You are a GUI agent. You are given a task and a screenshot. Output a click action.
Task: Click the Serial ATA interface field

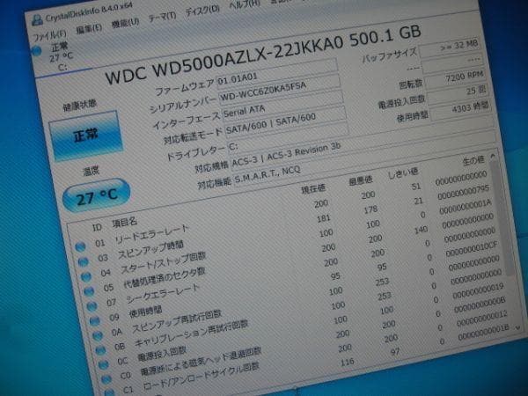pyautogui.click(x=282, y=105)
